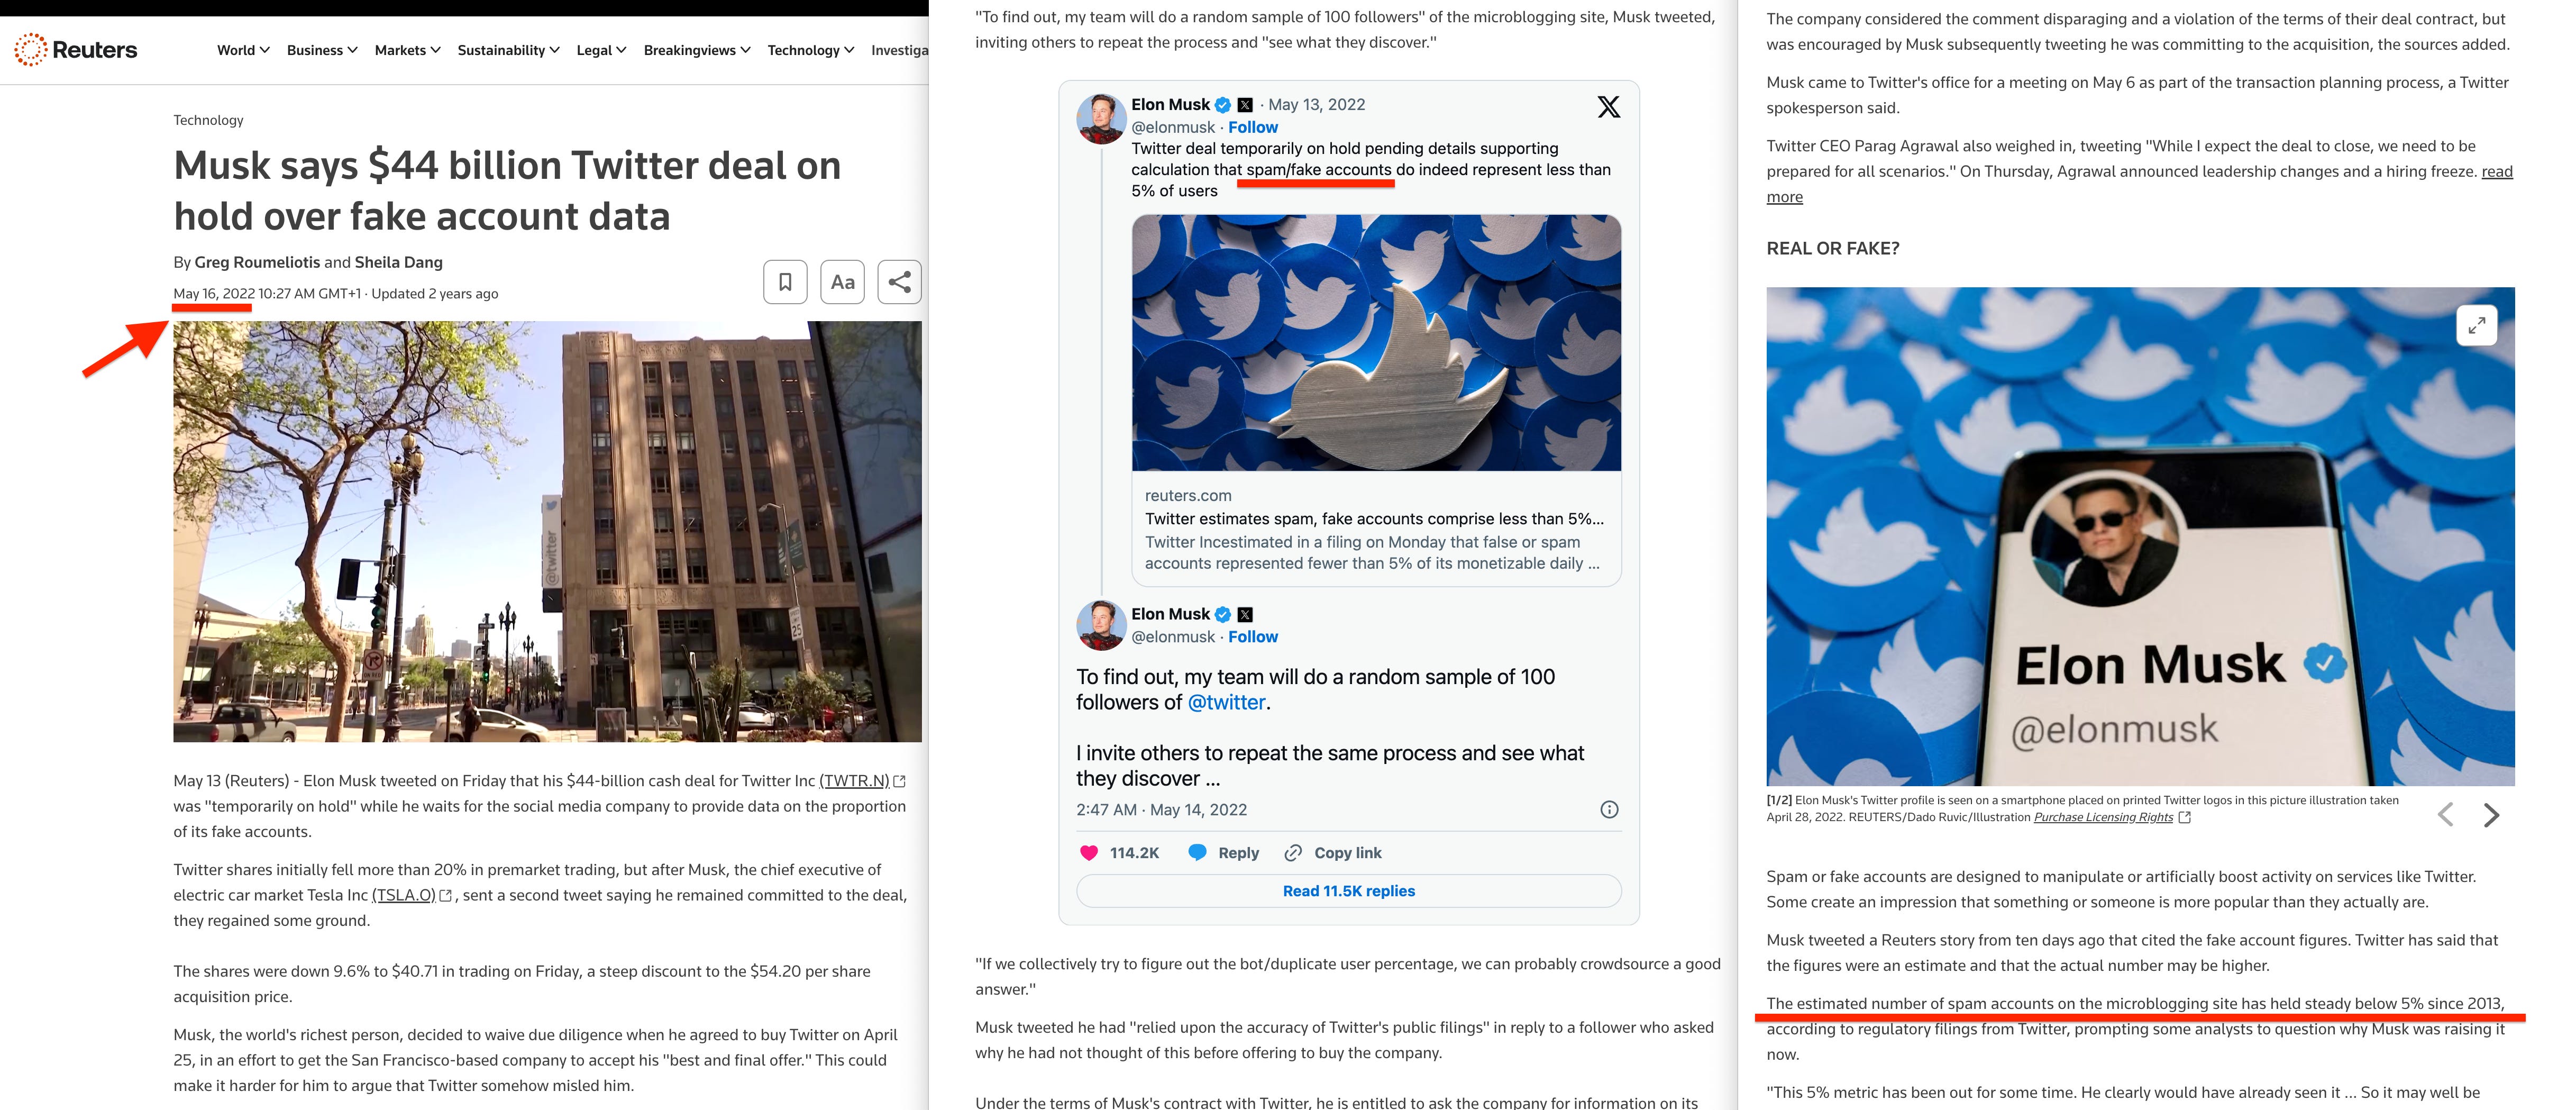The height and width of the screenshot is (1110, 2576).
Task: Click the Elon Musk phone profile image
Action: coord(2140,537)
